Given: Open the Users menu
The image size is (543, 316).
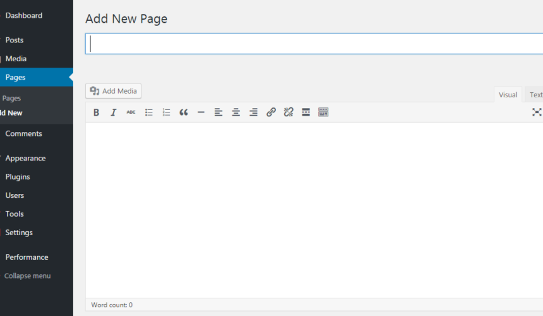Looking at the screenshot, I should pos(15,195).
